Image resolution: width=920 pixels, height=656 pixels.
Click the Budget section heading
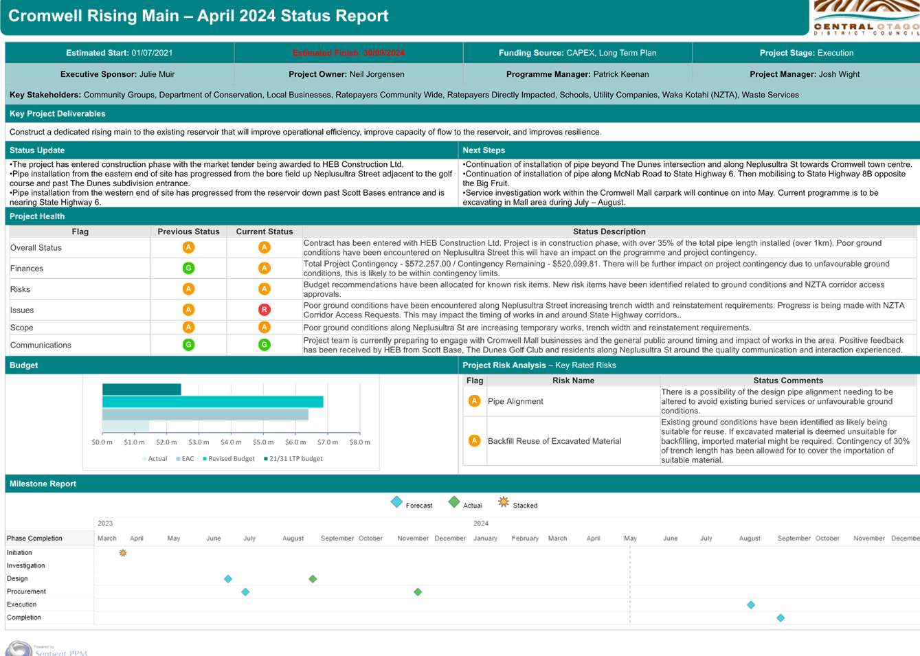pos(23,365)
